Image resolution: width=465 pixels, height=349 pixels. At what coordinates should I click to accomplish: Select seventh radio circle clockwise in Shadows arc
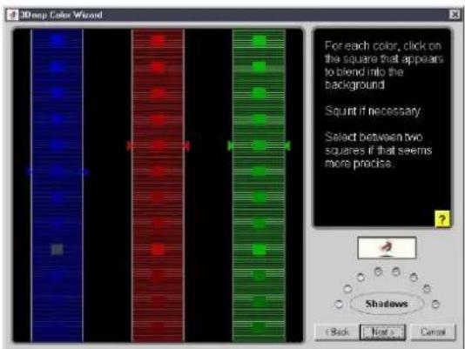(427, 288)
